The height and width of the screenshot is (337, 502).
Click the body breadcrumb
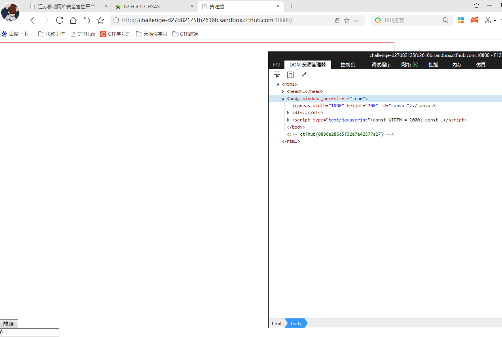click(296, 324)
